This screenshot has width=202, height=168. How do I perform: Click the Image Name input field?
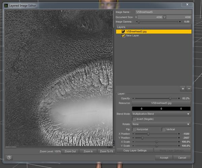(x=163, y=12)
